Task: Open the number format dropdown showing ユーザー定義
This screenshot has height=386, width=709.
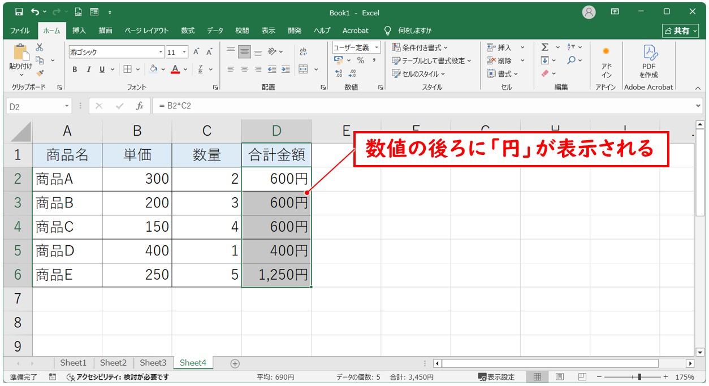Action: coord(377,46)
